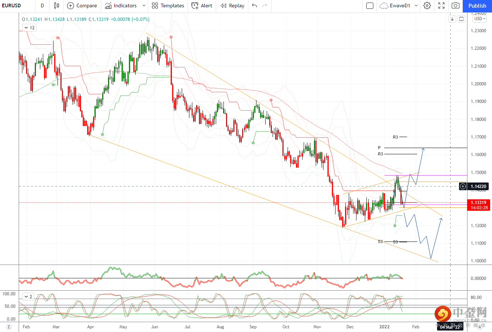
Task: Collapse the 12 indicators legend
Action: pos(29,28)
